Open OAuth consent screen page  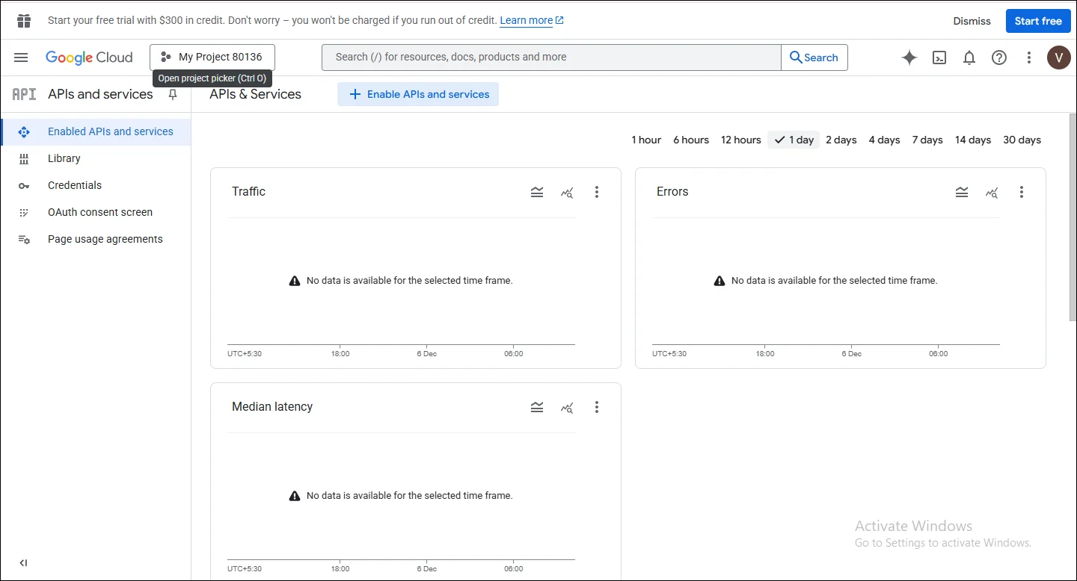click(96, 212)
